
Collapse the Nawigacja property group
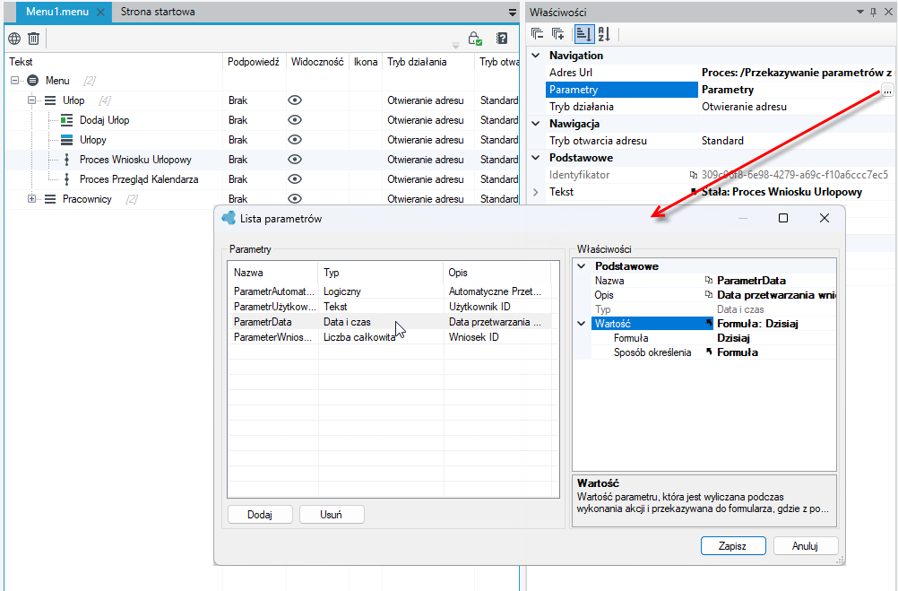tap(536, 124)
